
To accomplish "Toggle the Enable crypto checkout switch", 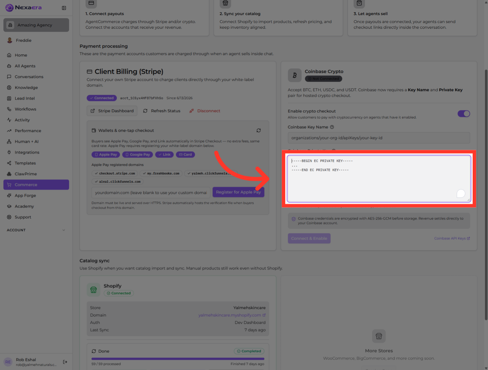I will point(464,114).
